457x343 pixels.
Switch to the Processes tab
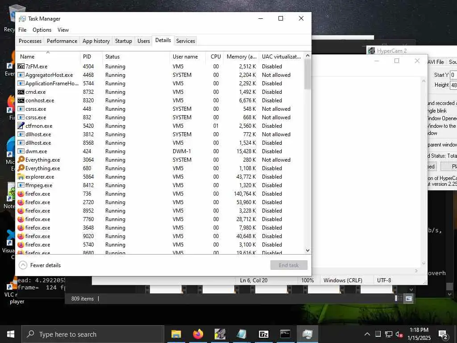pyautogui.click(x=30, y=41)
